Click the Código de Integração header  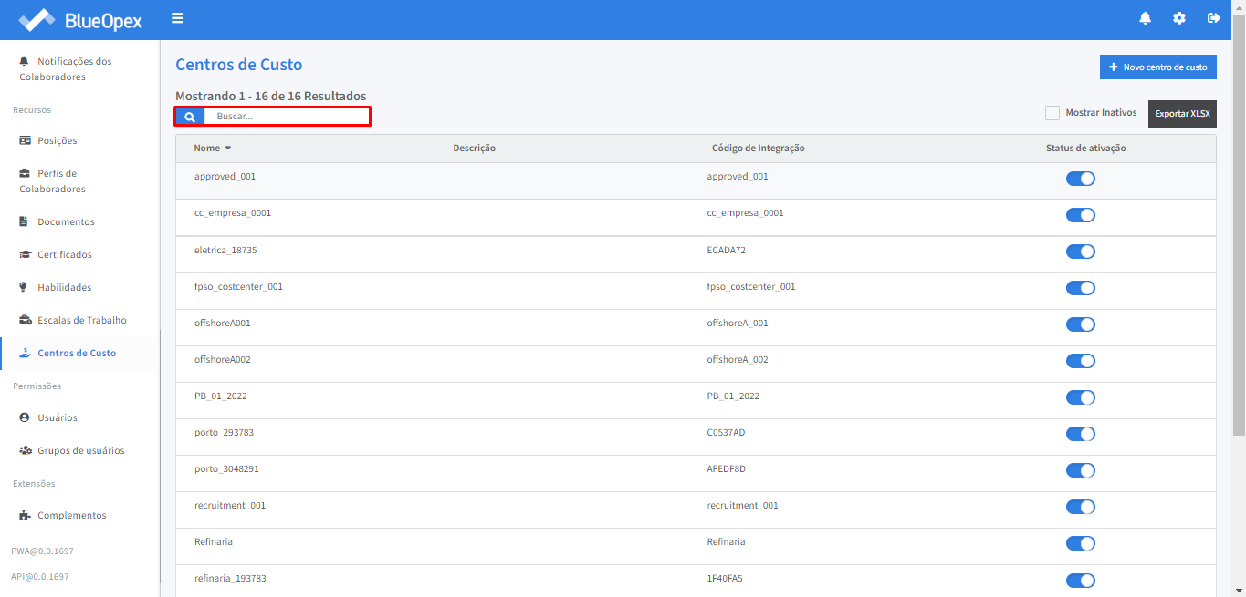759,148
